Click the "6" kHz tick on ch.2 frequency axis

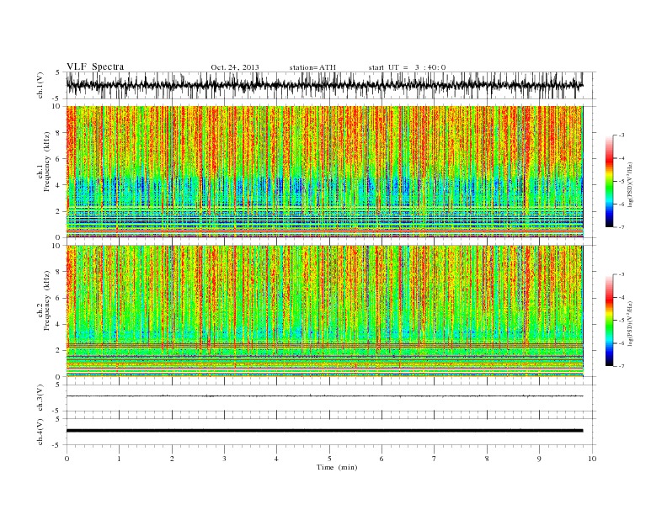[x=59, y=298]
